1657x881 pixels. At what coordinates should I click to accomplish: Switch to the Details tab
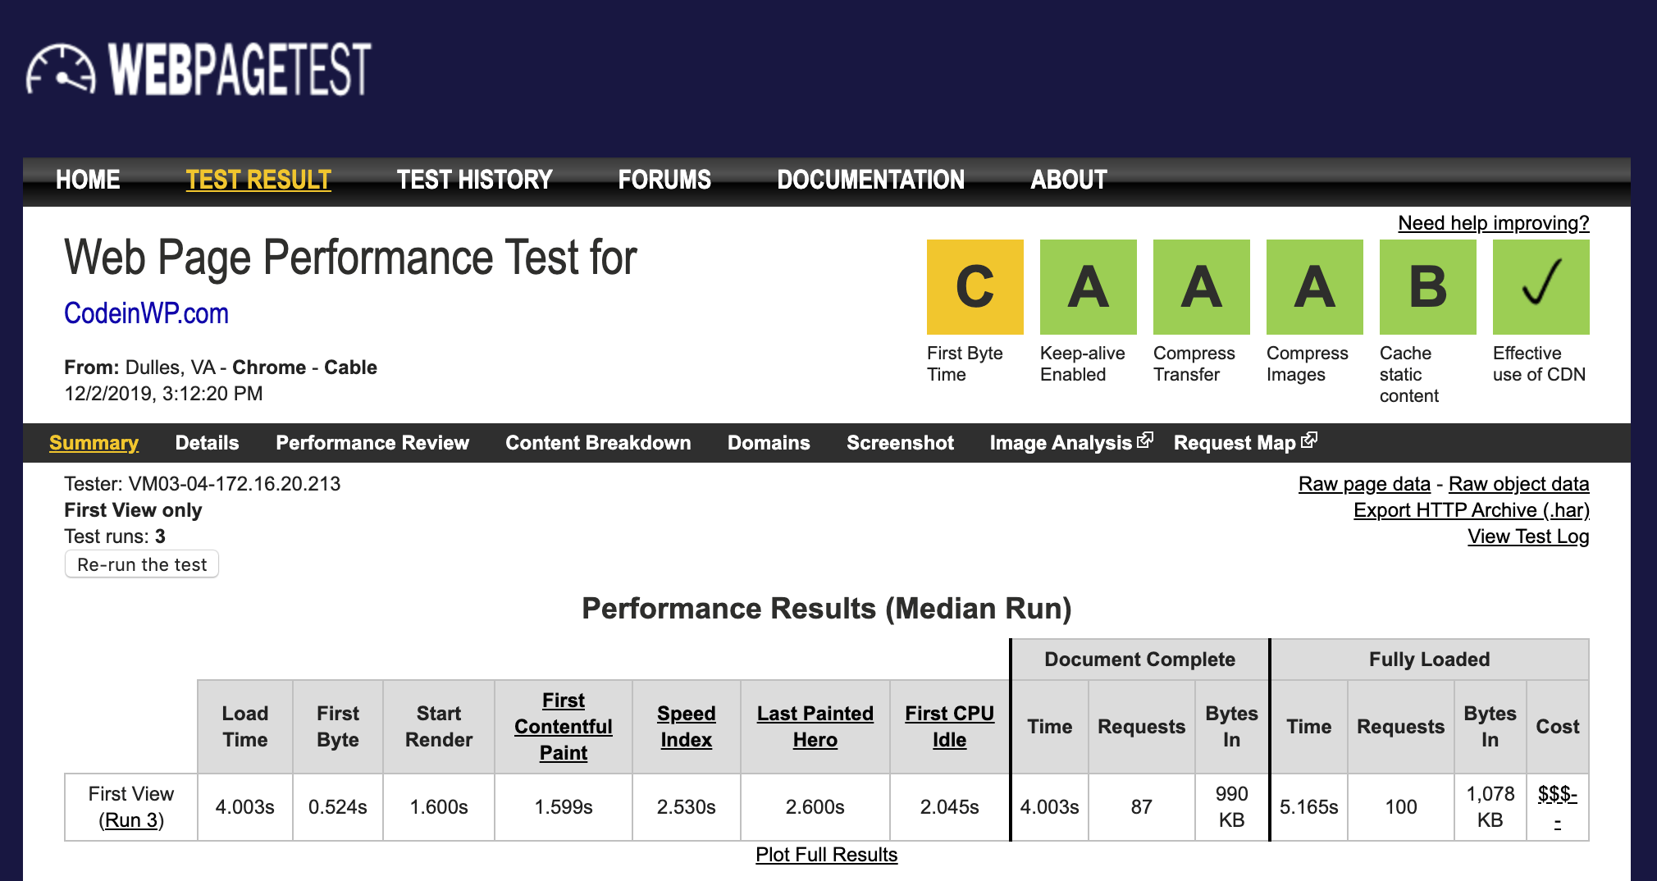click(x=207, y=443)
